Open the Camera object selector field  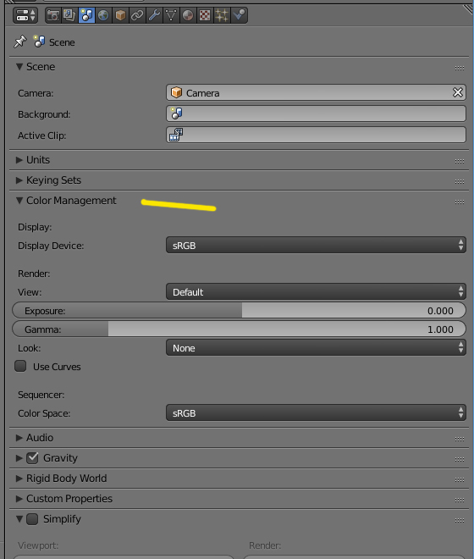(x=316, y=92)
